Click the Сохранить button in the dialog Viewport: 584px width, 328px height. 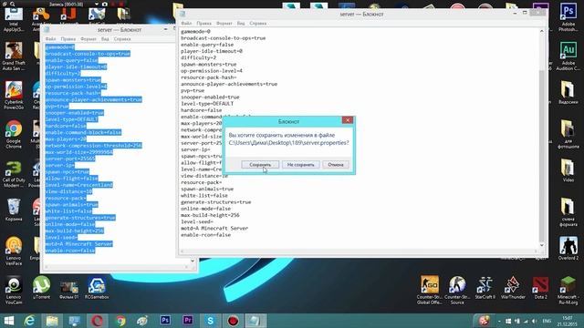[x=260, y=164]
